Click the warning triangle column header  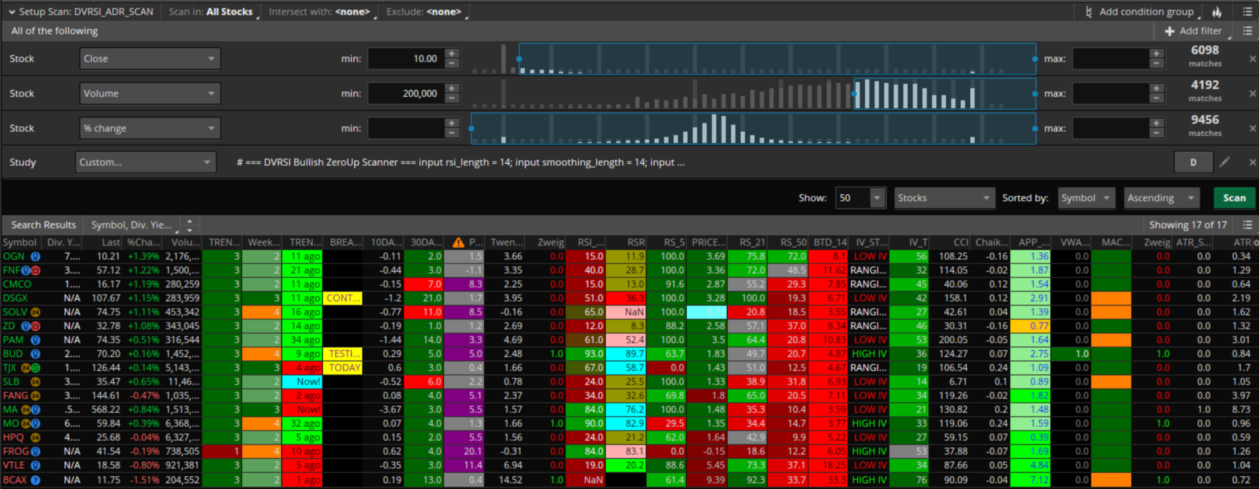459,243
